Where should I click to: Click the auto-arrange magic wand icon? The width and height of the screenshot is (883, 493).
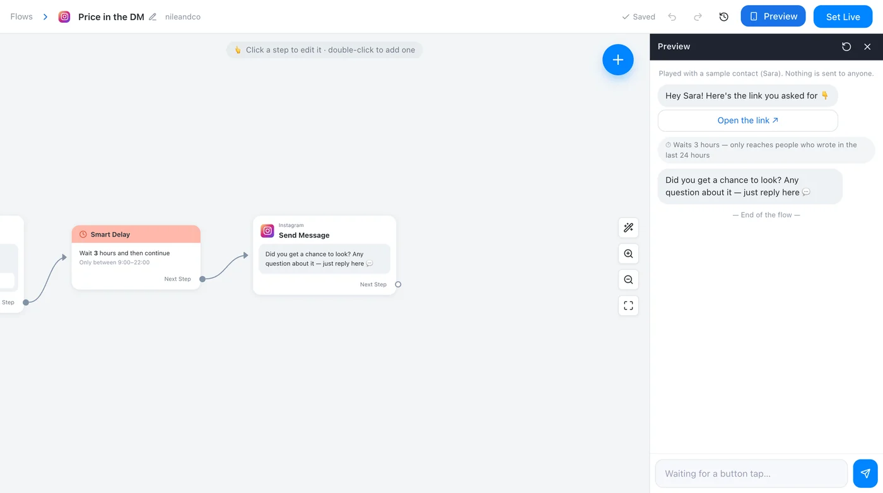pos(628,228)
